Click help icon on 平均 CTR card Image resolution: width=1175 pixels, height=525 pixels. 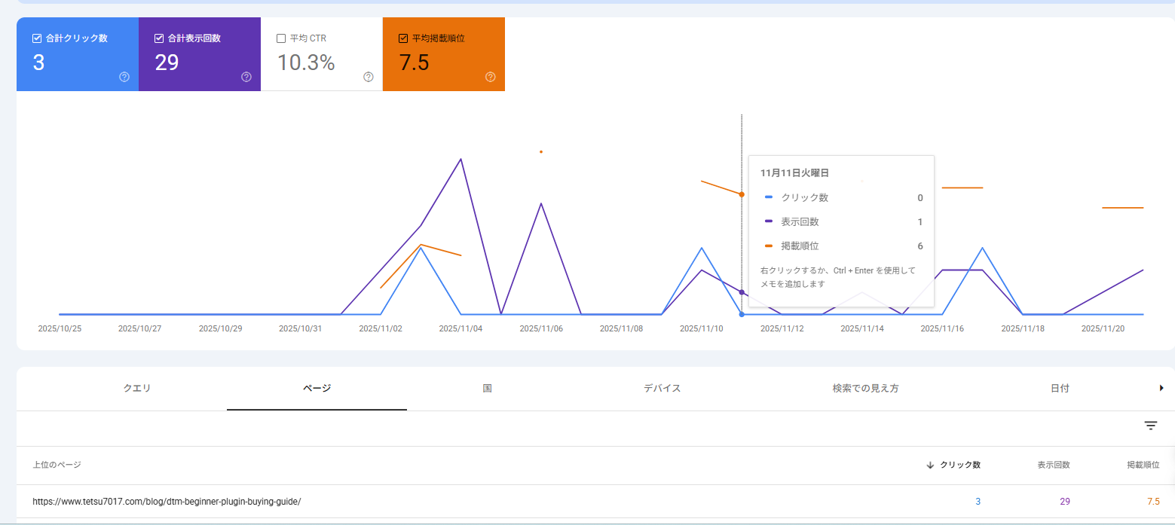point(369,77)
